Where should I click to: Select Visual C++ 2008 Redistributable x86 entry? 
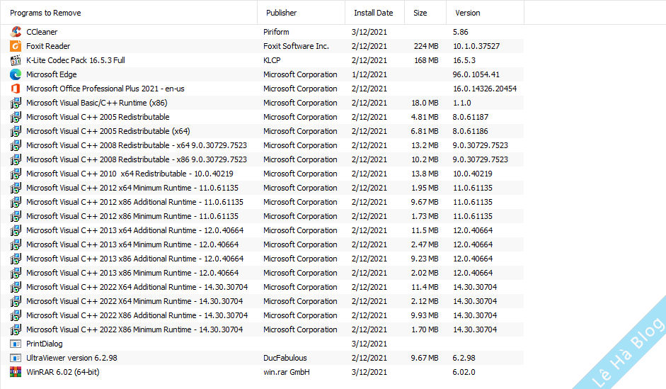coord(137,159)
